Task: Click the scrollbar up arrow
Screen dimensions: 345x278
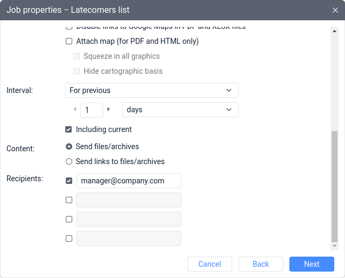Action: pos(334,31)
